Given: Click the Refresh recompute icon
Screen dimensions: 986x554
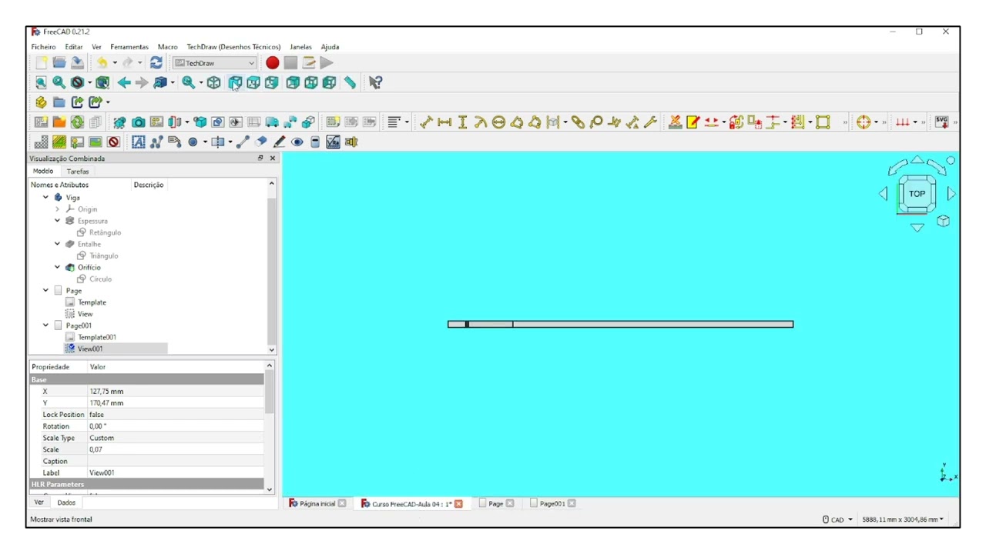Looking at the screenshot, I should click(x=156, y=63).
